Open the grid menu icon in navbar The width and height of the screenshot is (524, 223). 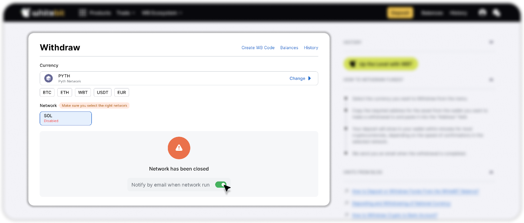(x=83, y=13)
